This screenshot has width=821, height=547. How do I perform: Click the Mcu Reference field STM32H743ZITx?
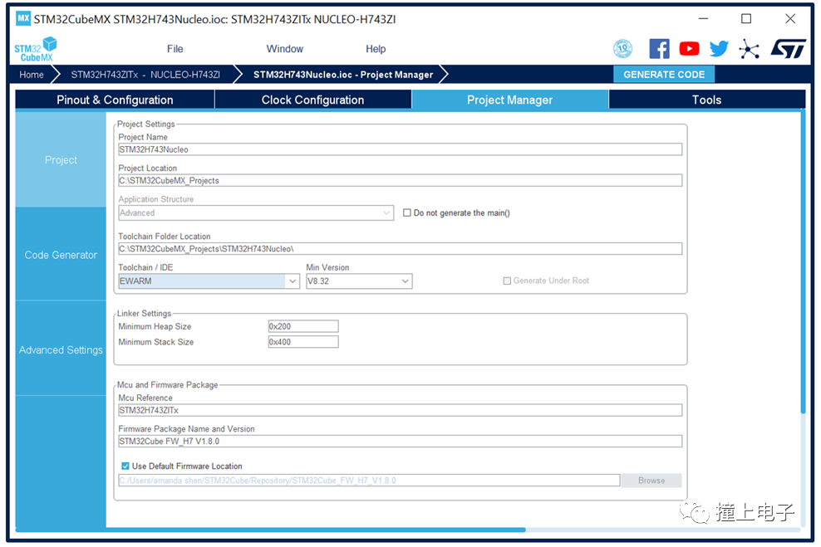(x=400, y=411)
